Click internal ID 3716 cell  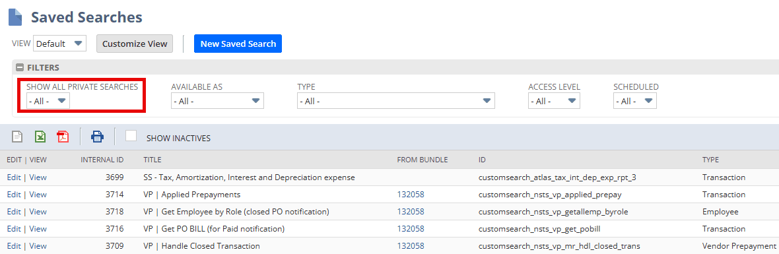[115, 229]
